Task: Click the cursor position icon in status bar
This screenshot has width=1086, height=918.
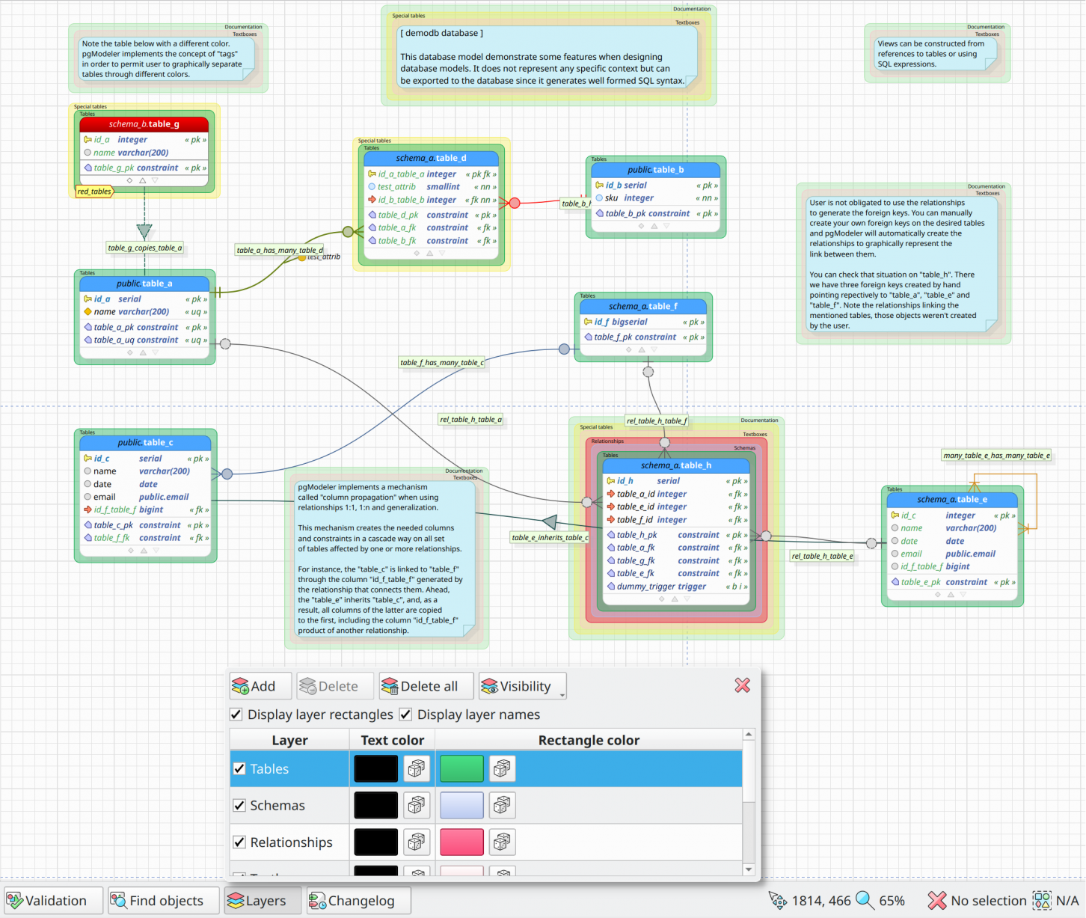Action: point(778,901)
